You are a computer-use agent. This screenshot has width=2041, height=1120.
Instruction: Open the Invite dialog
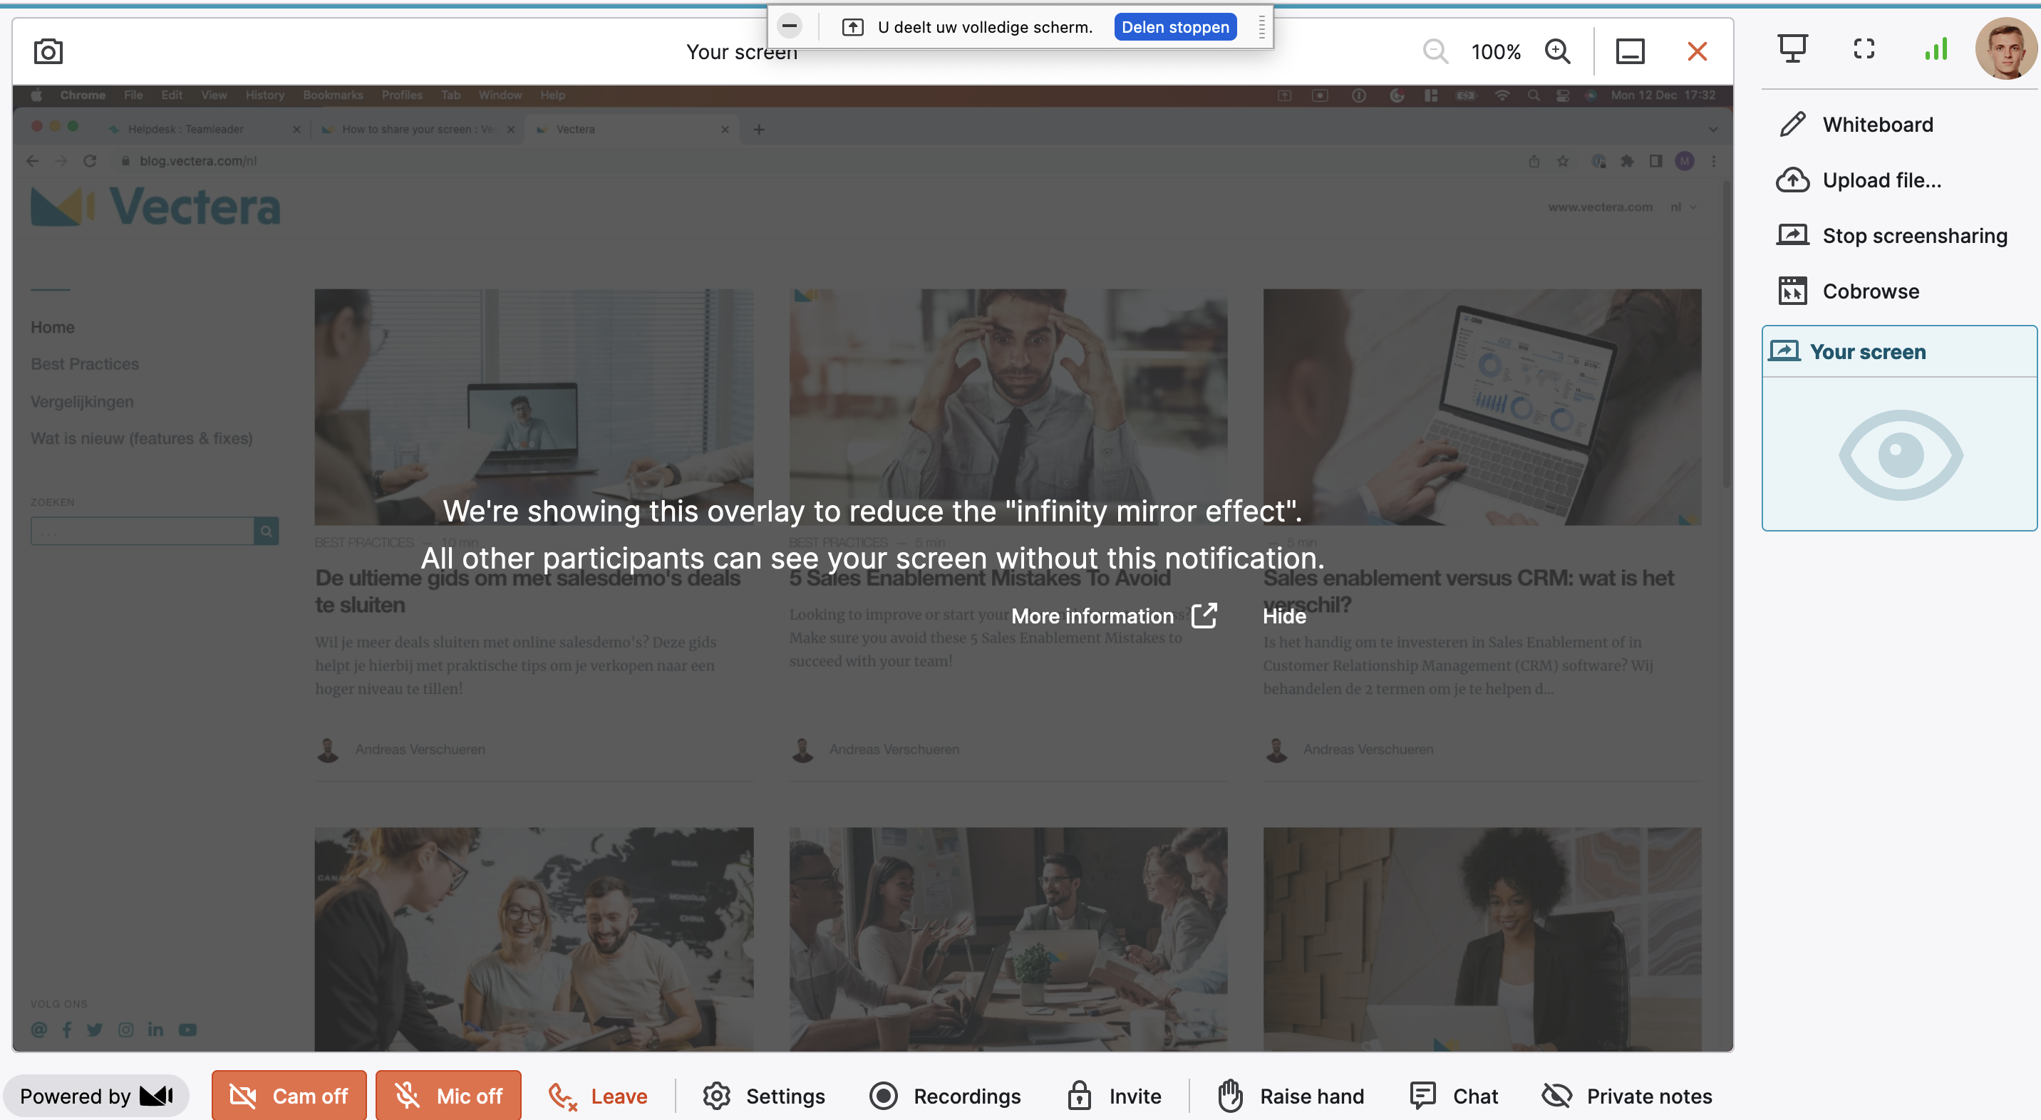(x=1114, y=1096)
